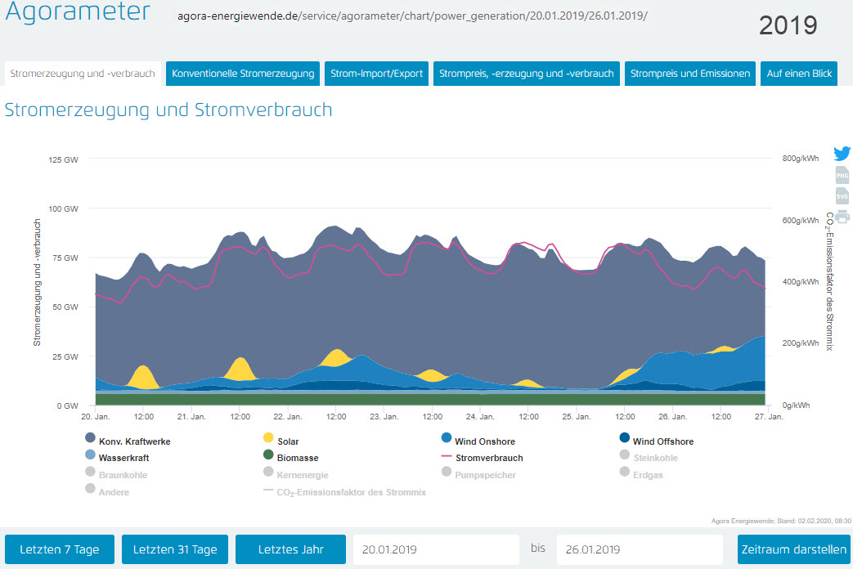Download chart as PNG file icon

pyautogui.click(x=842, y=175)
